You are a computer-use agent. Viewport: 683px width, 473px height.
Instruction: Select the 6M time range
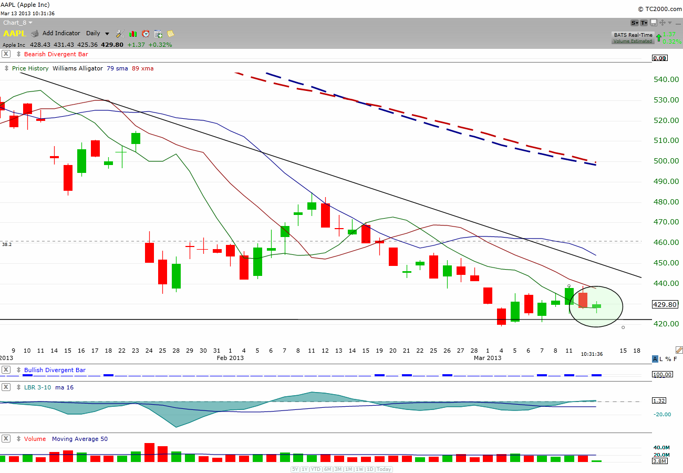point(327,469)
